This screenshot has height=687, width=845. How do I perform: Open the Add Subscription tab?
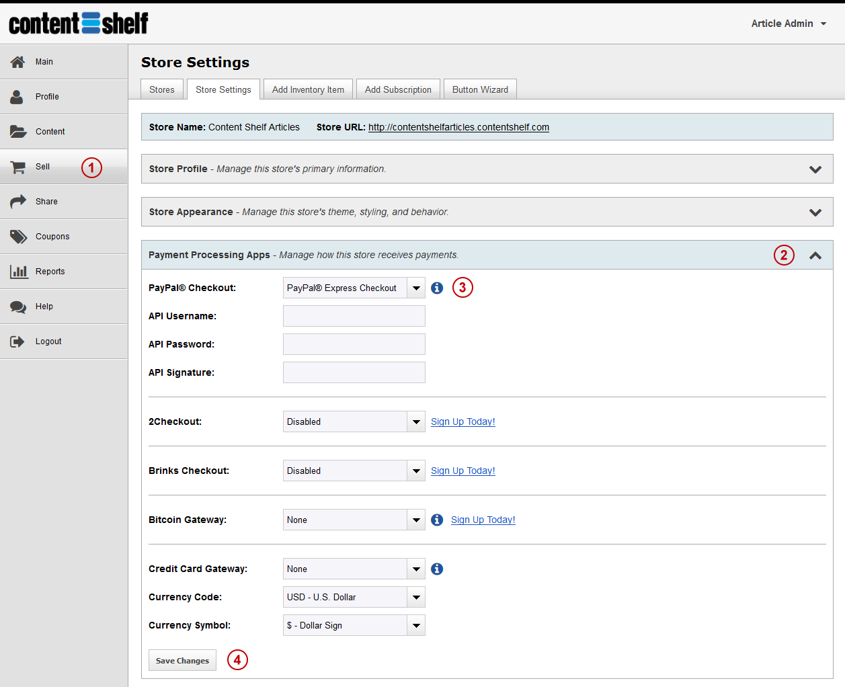click(398, 89)
